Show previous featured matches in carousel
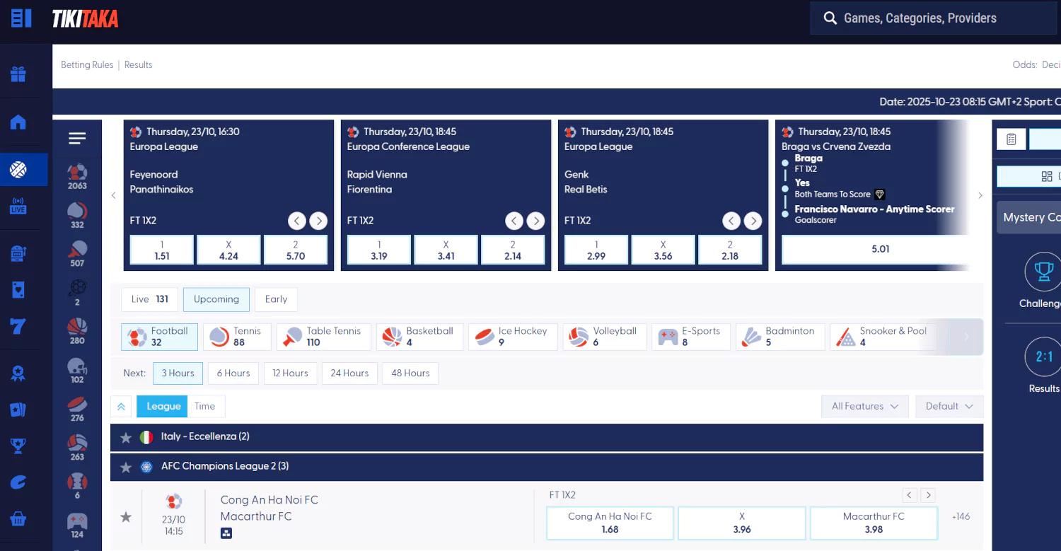Screen dimensions: 1061x551 pyautogui.click(x=113, y=195)
